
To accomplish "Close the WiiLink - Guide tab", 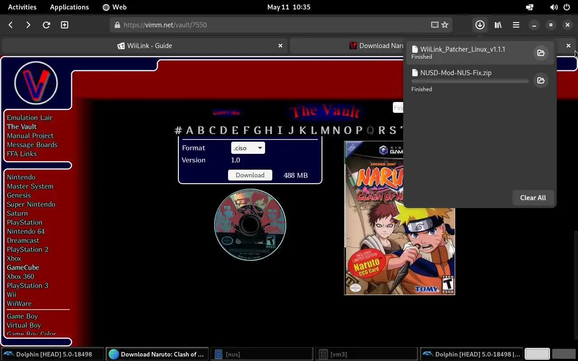I will click(280, 46).
